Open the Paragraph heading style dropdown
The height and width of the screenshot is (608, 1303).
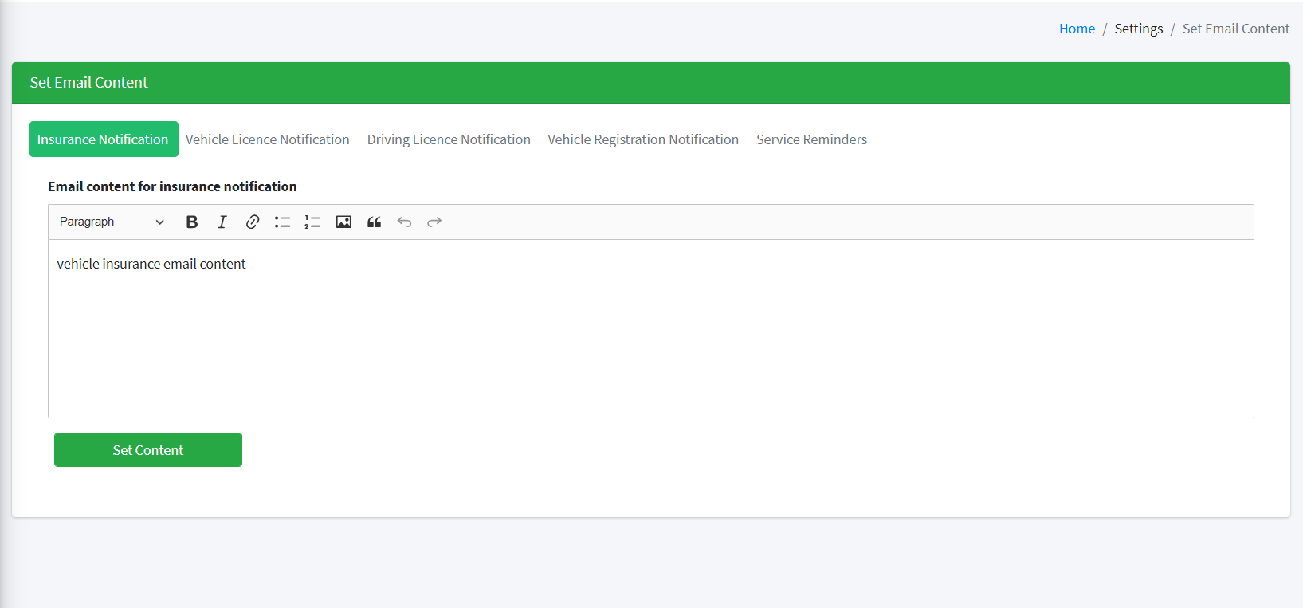pos(112,222)
